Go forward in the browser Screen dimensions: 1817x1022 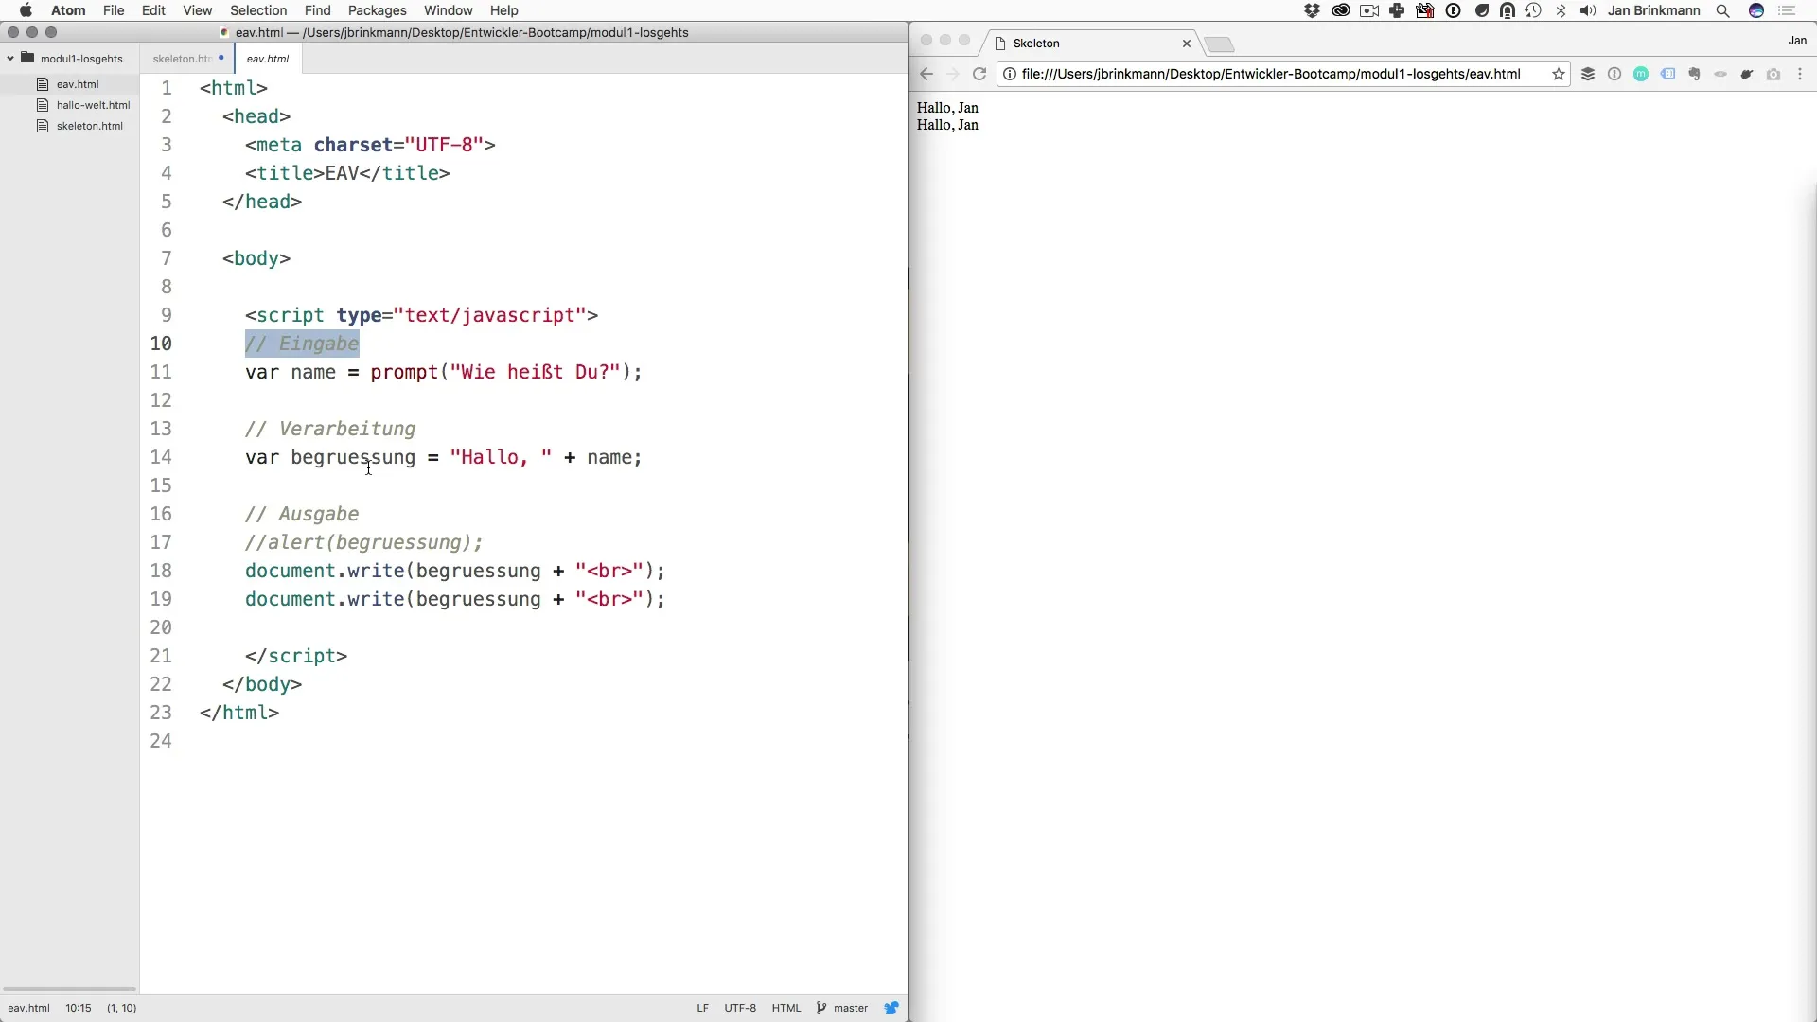click(953, 74)
